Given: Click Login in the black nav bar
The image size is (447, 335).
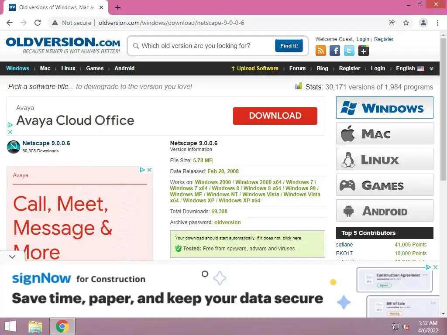Looking at the screenshot, I should pyautogui.click(x=378, y=68).
